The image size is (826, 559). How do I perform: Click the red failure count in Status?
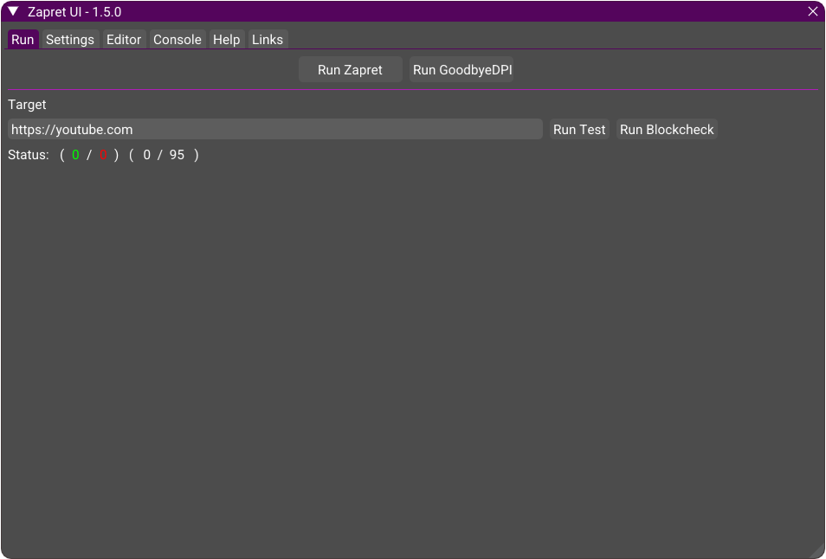pyautogui.click(x=102, y=156)
